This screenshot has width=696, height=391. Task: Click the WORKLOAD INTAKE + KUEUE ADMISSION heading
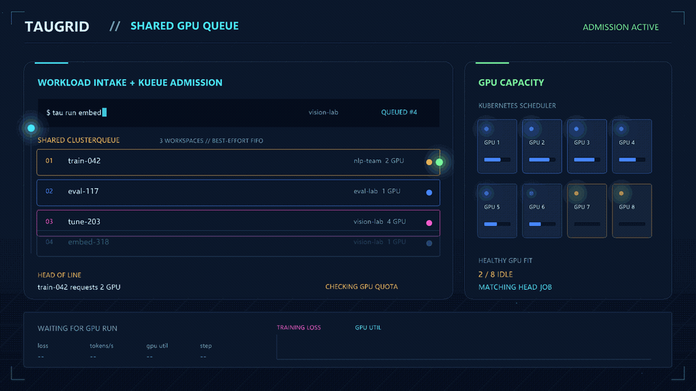click(x=130, y=83)
